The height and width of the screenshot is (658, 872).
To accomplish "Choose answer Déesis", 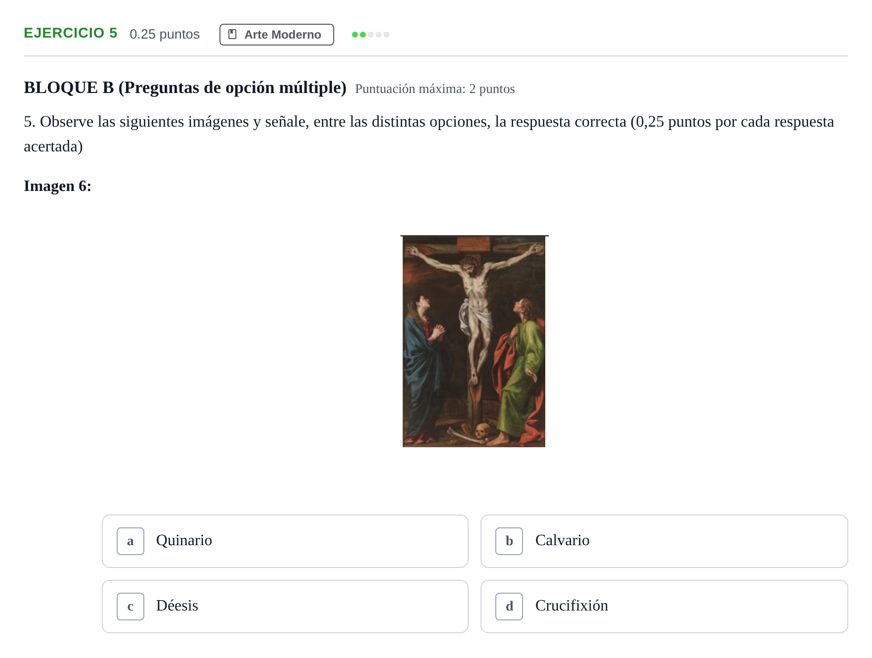I will point(285,607).
